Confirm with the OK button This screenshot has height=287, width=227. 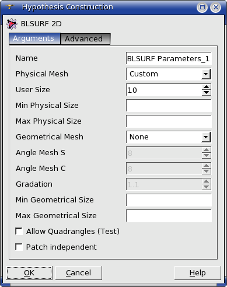click(29, 273)
